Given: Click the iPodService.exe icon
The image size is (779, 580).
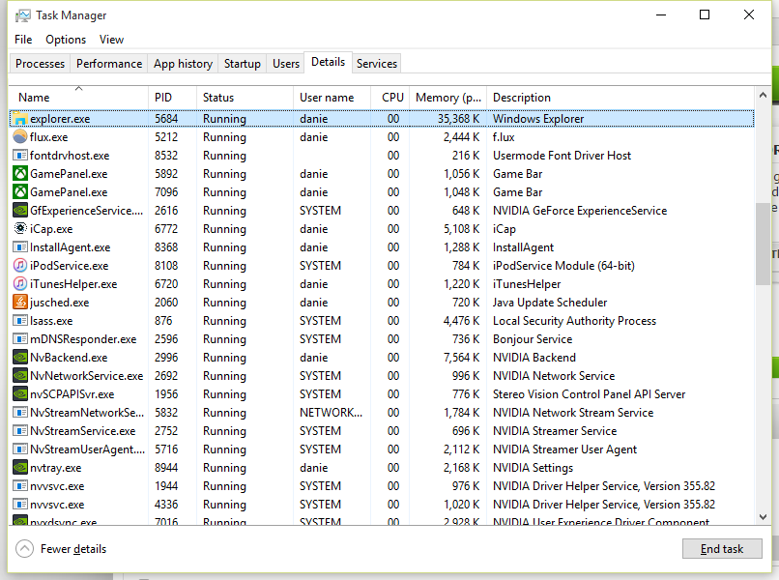Looking at the screenshot, I should [x=20, y=266].
